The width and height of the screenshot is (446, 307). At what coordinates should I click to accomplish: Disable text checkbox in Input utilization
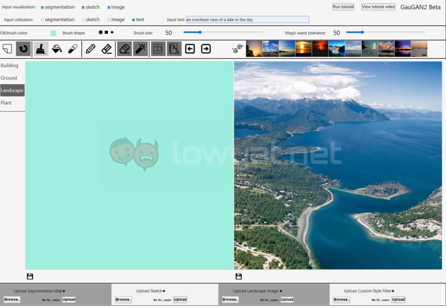point(134,20)
